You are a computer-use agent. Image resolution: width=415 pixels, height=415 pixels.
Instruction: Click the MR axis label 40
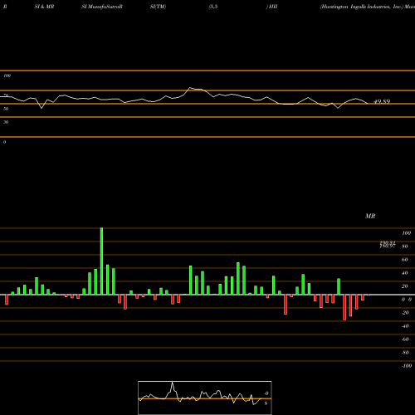click(x=405, y=273)
